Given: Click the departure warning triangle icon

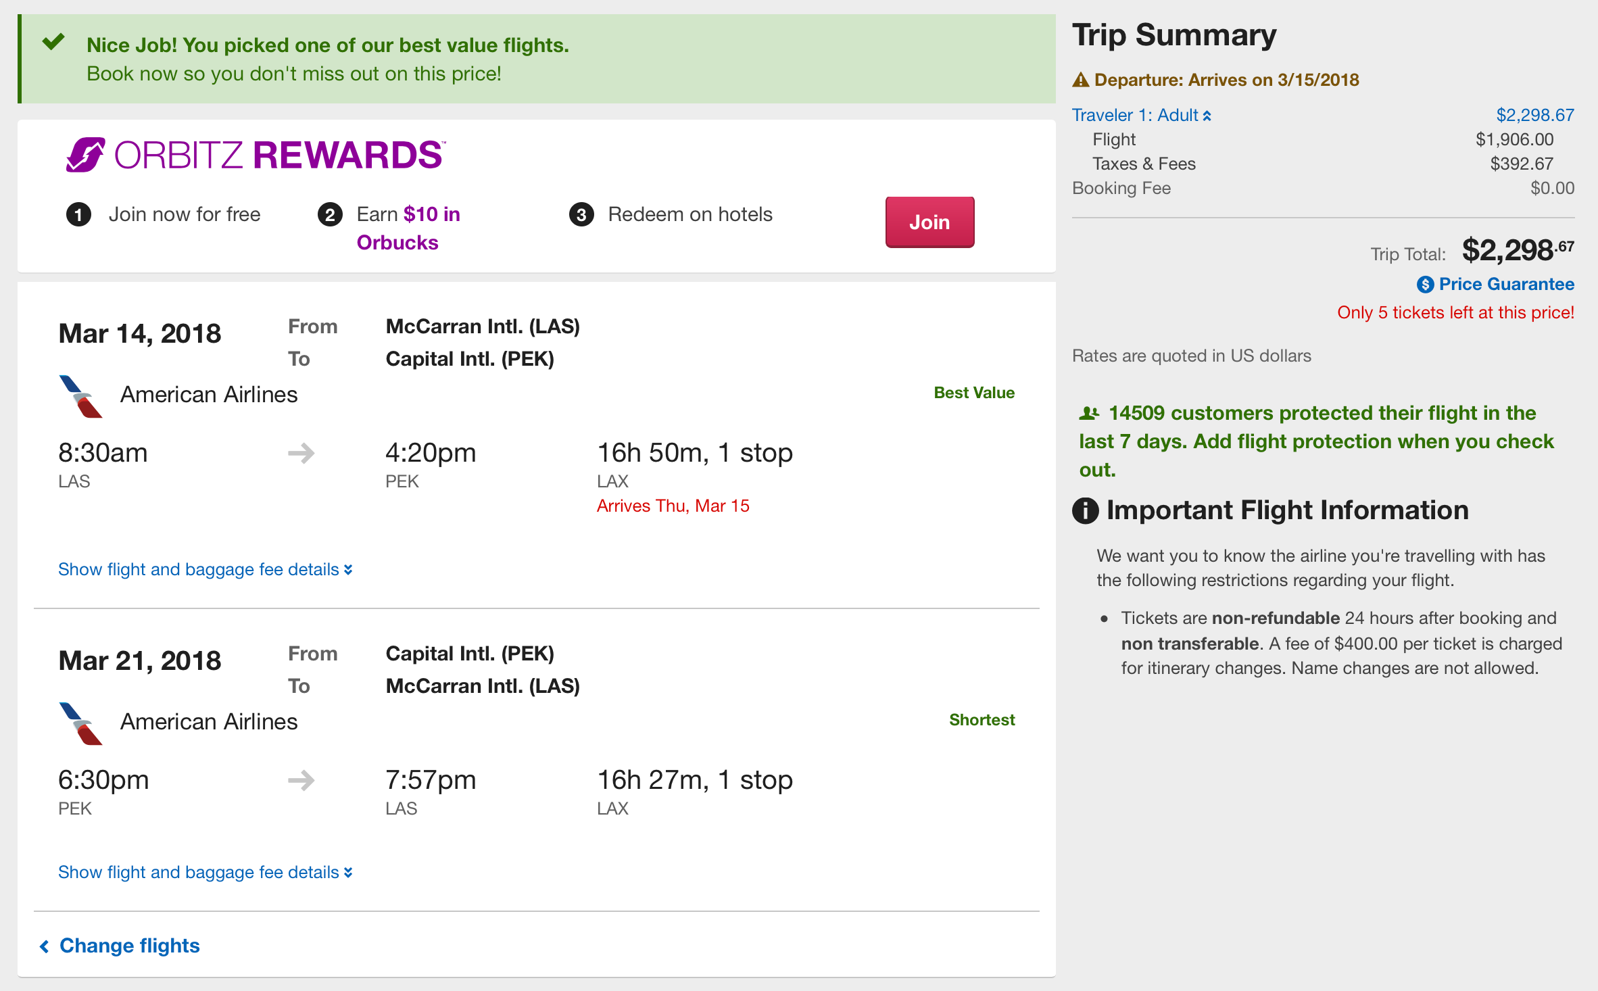Looking at the screenshot, I should pos(1081,80).
